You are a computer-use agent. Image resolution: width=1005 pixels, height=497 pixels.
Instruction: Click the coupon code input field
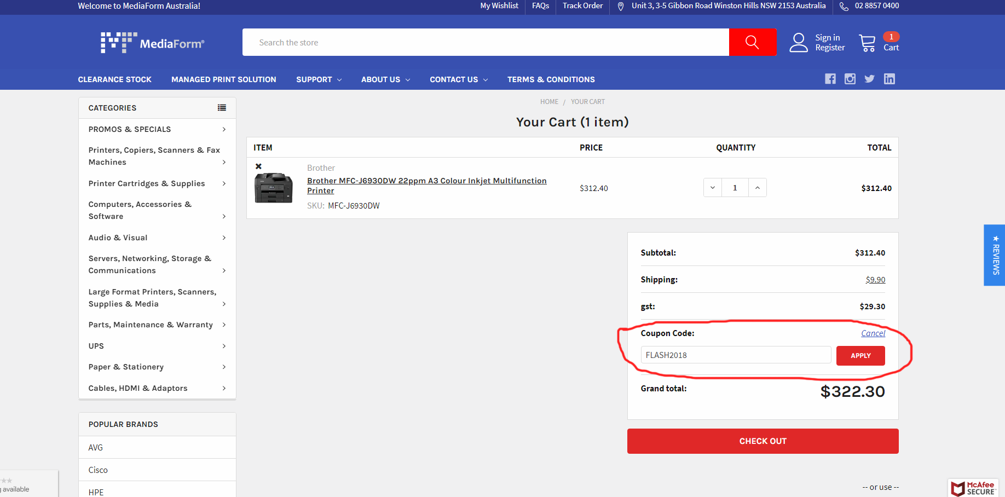tap(736, 355)
